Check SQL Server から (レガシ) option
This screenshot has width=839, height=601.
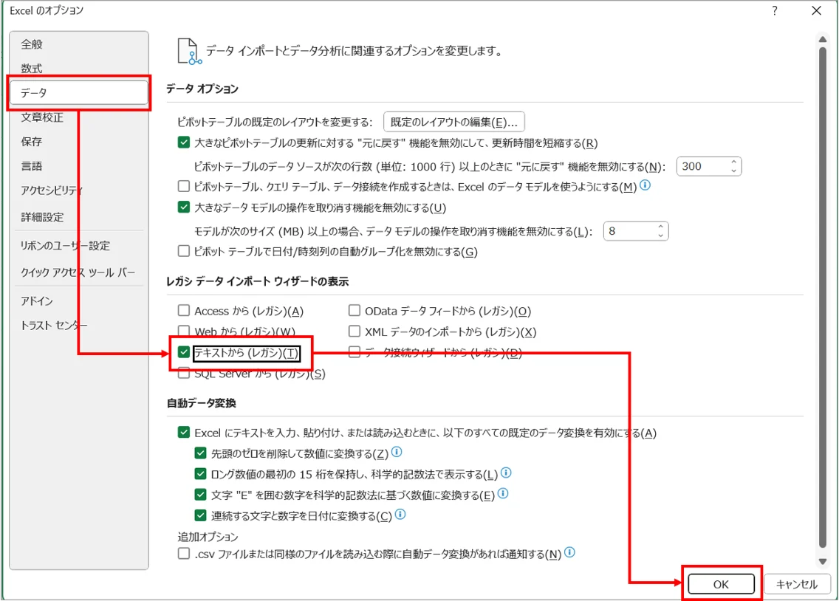[x=183, y=373]
